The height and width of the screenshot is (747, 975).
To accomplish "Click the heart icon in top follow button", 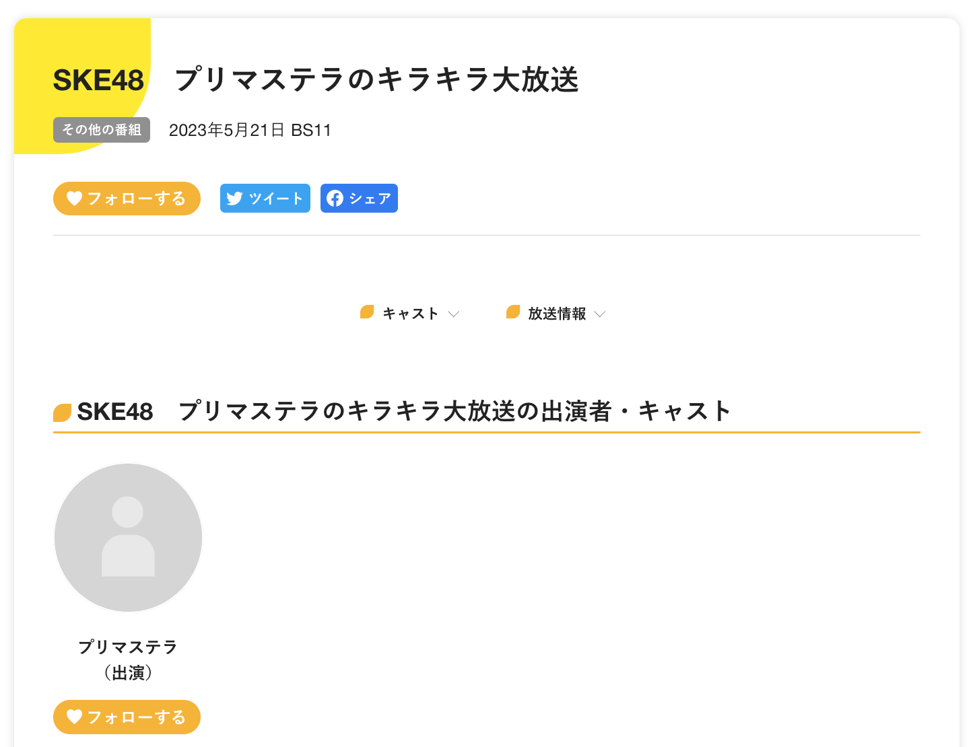I will click(75, 199).
